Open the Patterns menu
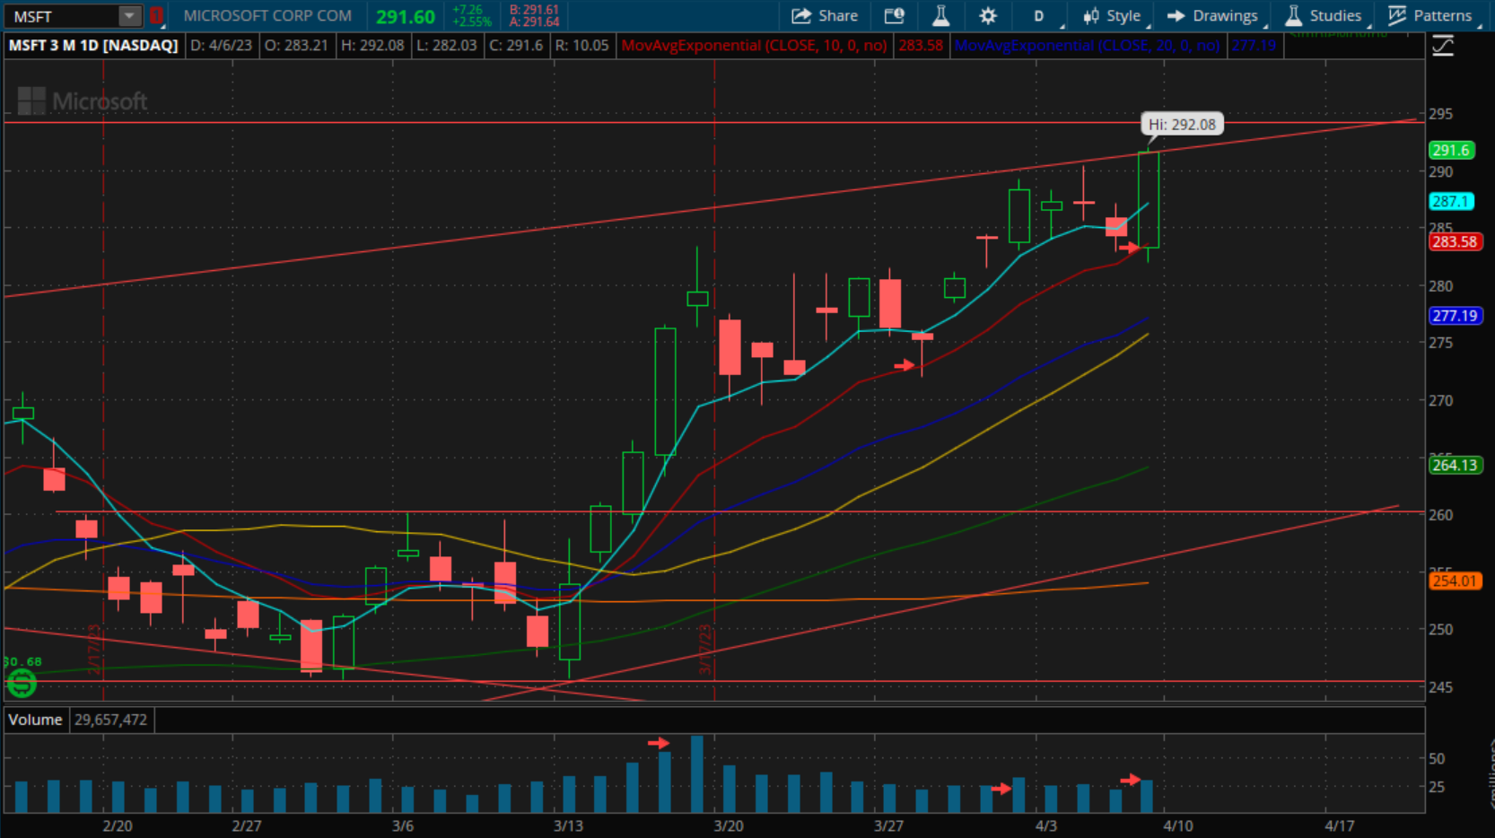This screenshot has width=1495, height=838. pos(1431,15)
